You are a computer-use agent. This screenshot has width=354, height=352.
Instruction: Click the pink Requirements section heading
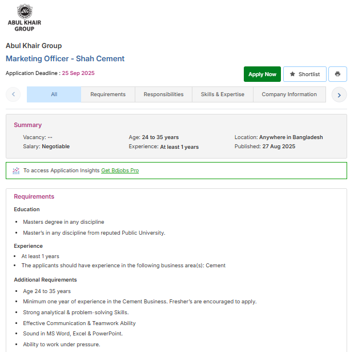tap(34, 196)
